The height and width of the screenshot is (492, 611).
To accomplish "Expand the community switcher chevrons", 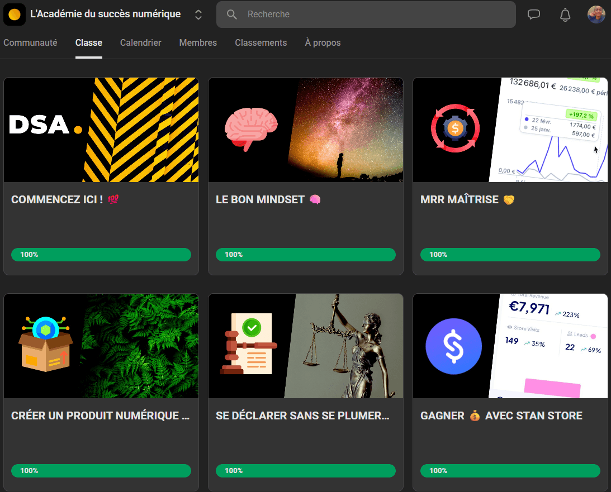I will pos(198,15).
